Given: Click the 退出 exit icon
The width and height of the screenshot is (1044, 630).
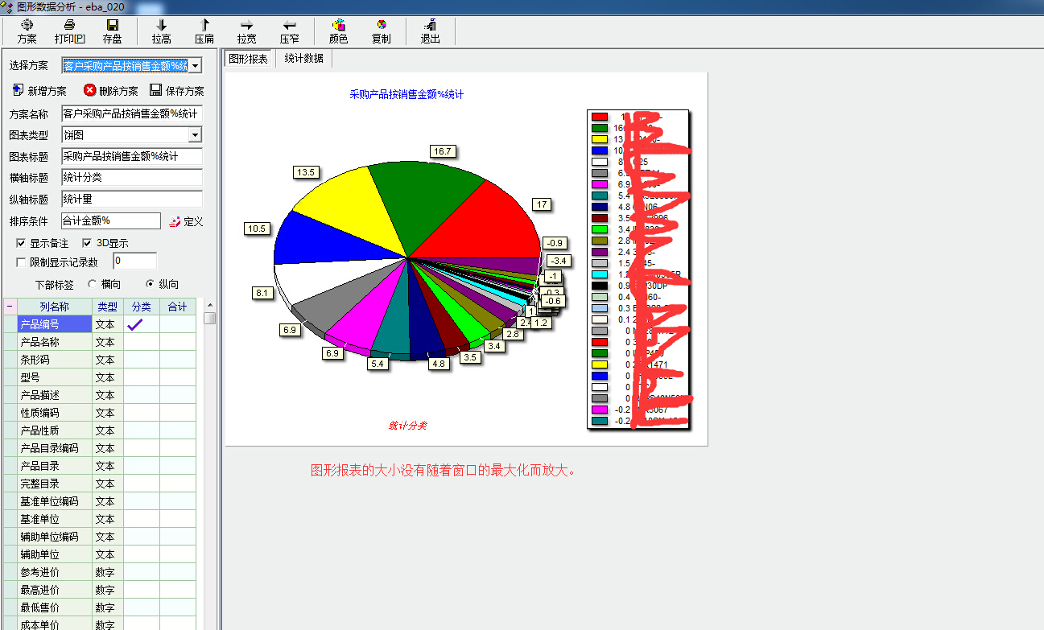Looking at the screenshot, I should point(430,26).
